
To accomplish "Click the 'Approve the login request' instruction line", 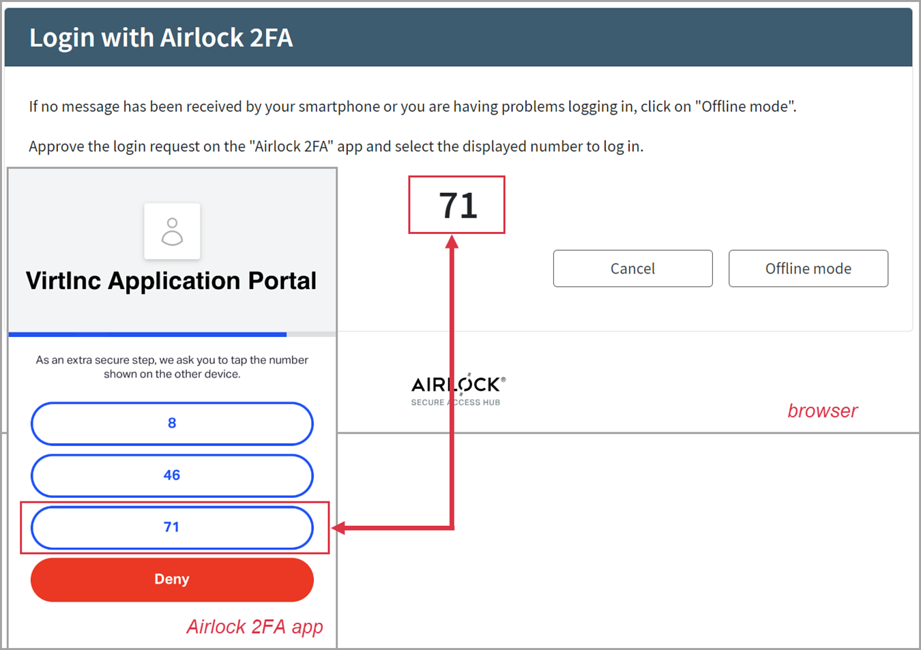I will (x=336, y=147).
